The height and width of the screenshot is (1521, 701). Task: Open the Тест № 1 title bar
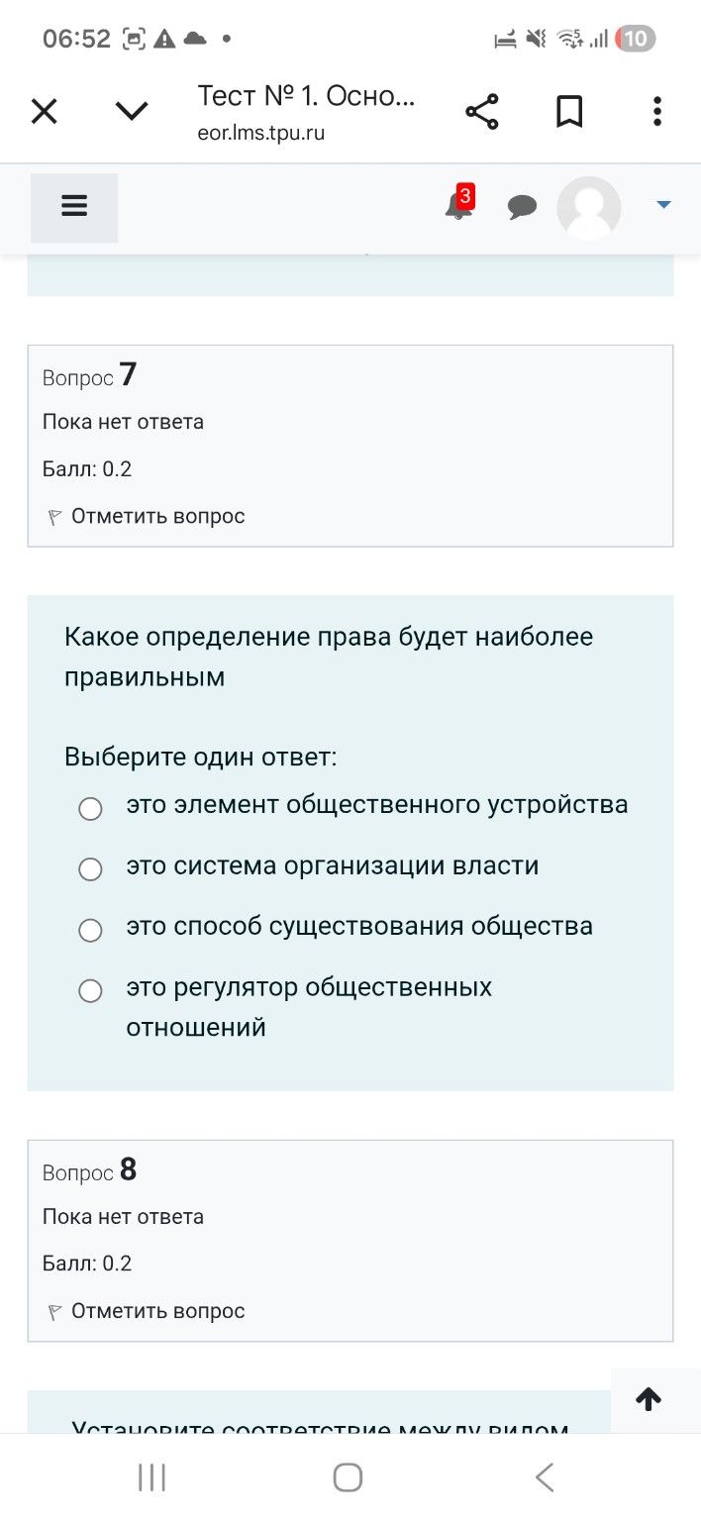(x=307, y=97)
